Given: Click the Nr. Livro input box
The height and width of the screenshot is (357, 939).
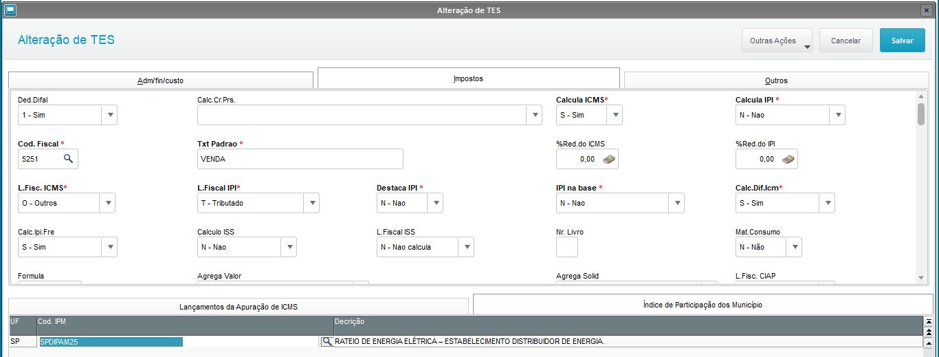Looking at the screenshot, I should (567, 247).
